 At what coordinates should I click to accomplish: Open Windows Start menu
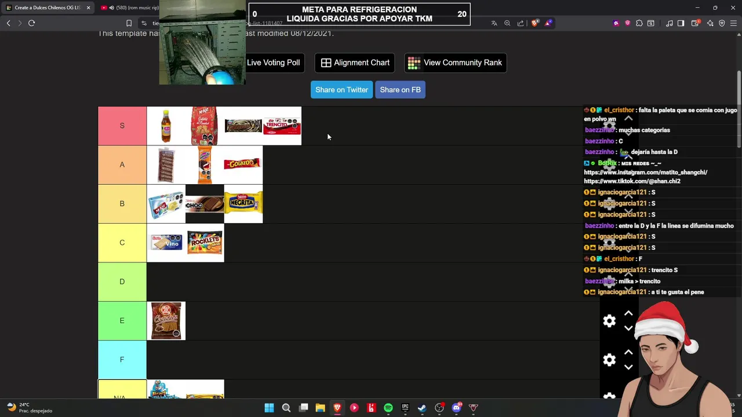point(269,408)
